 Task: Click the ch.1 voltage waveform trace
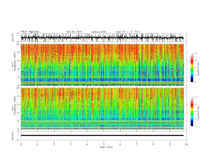click(102, 38)
